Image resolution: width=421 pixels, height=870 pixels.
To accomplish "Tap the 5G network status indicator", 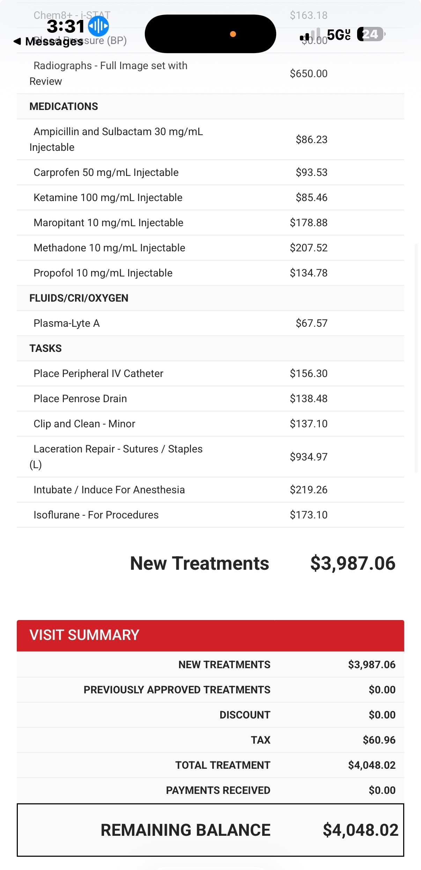I will point(339,35).
